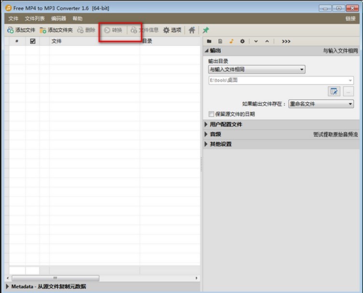Image resolution: width=363 pixels, height=293 pixels.
Task: Click the # column header
Action: [x=17, y=41]
